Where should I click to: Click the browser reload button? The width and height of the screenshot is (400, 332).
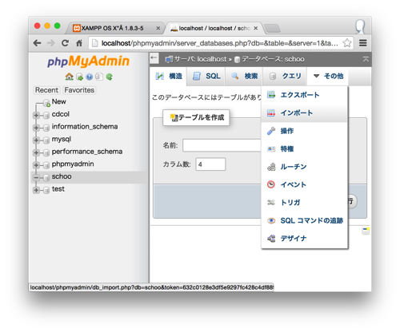coord(65,43)
